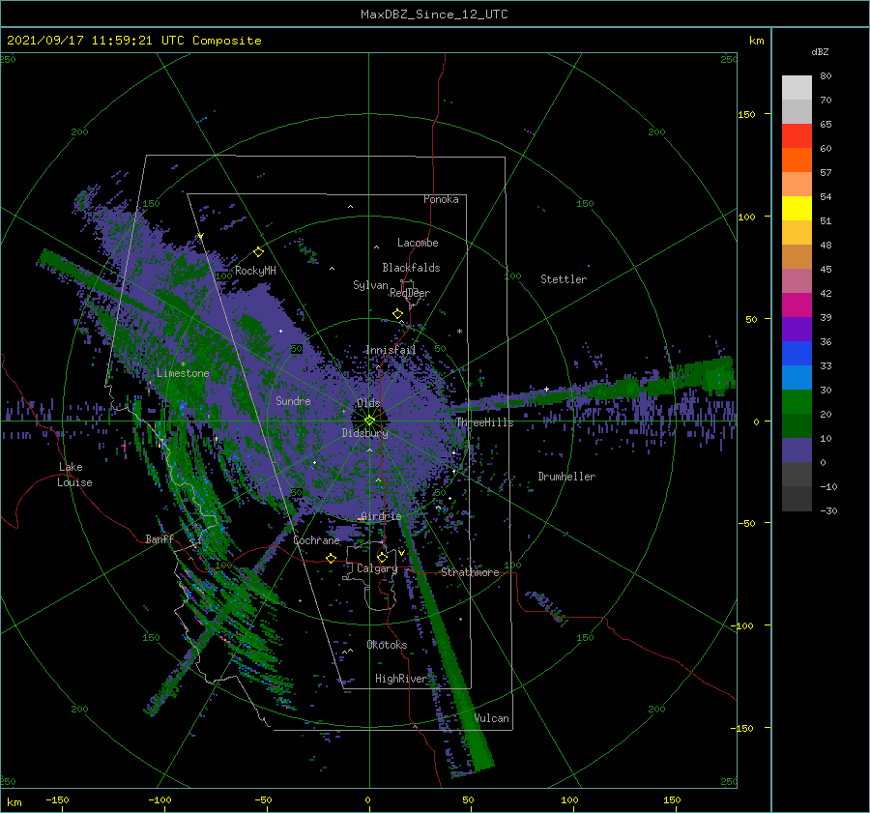Screen dimensions: 870x813
Task: Pick the yellow 51-54 dBZ legend swatch
Action: pos(797,209)
